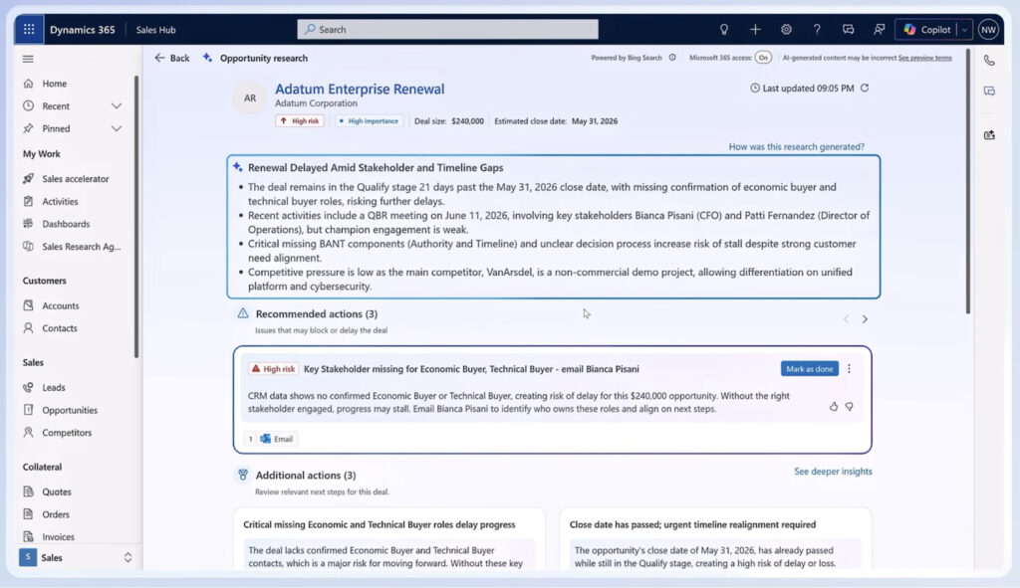Open the Copilot dropdown arrow
Screen dimensions: 1020x588
(x=964, y=29)
